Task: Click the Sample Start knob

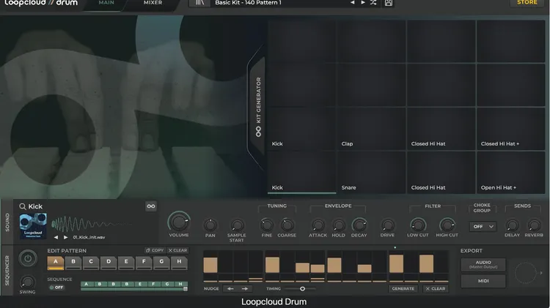Action: pyautogui.click(x=237, y=225)
